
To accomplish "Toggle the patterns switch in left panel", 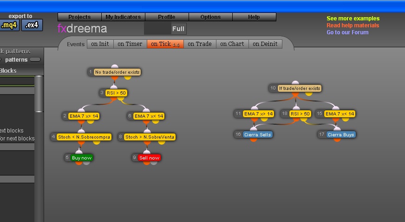I will point(35,59).
